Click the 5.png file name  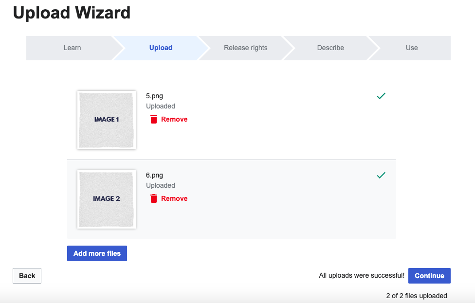[x=154, y=96]
